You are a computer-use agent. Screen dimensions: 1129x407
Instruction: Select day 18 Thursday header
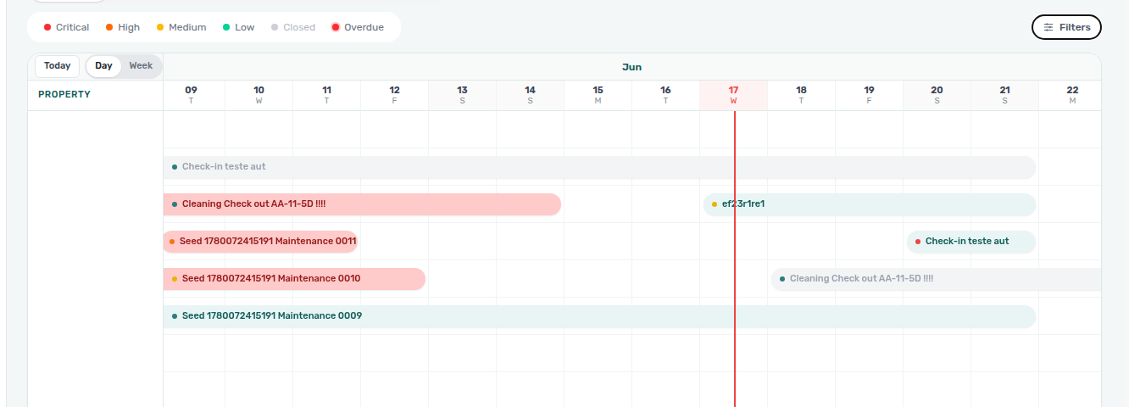click(x=801, y=95)
